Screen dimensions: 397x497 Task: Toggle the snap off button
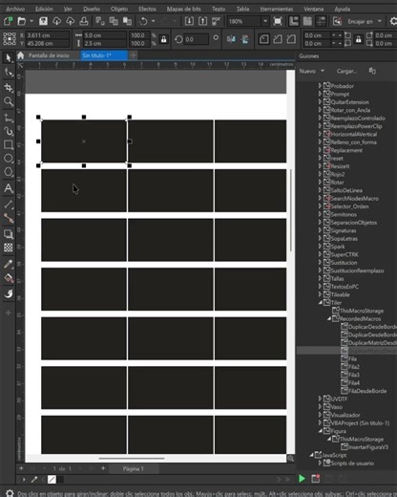tap(337, 21)
